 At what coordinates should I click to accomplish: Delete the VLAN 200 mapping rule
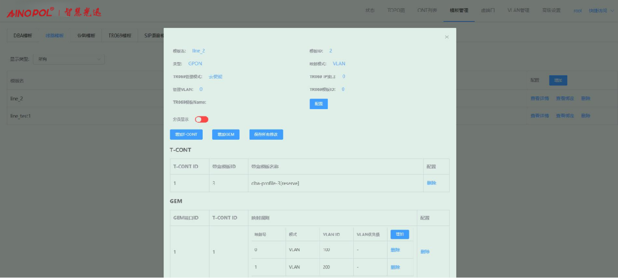click(x=395, y=268)
